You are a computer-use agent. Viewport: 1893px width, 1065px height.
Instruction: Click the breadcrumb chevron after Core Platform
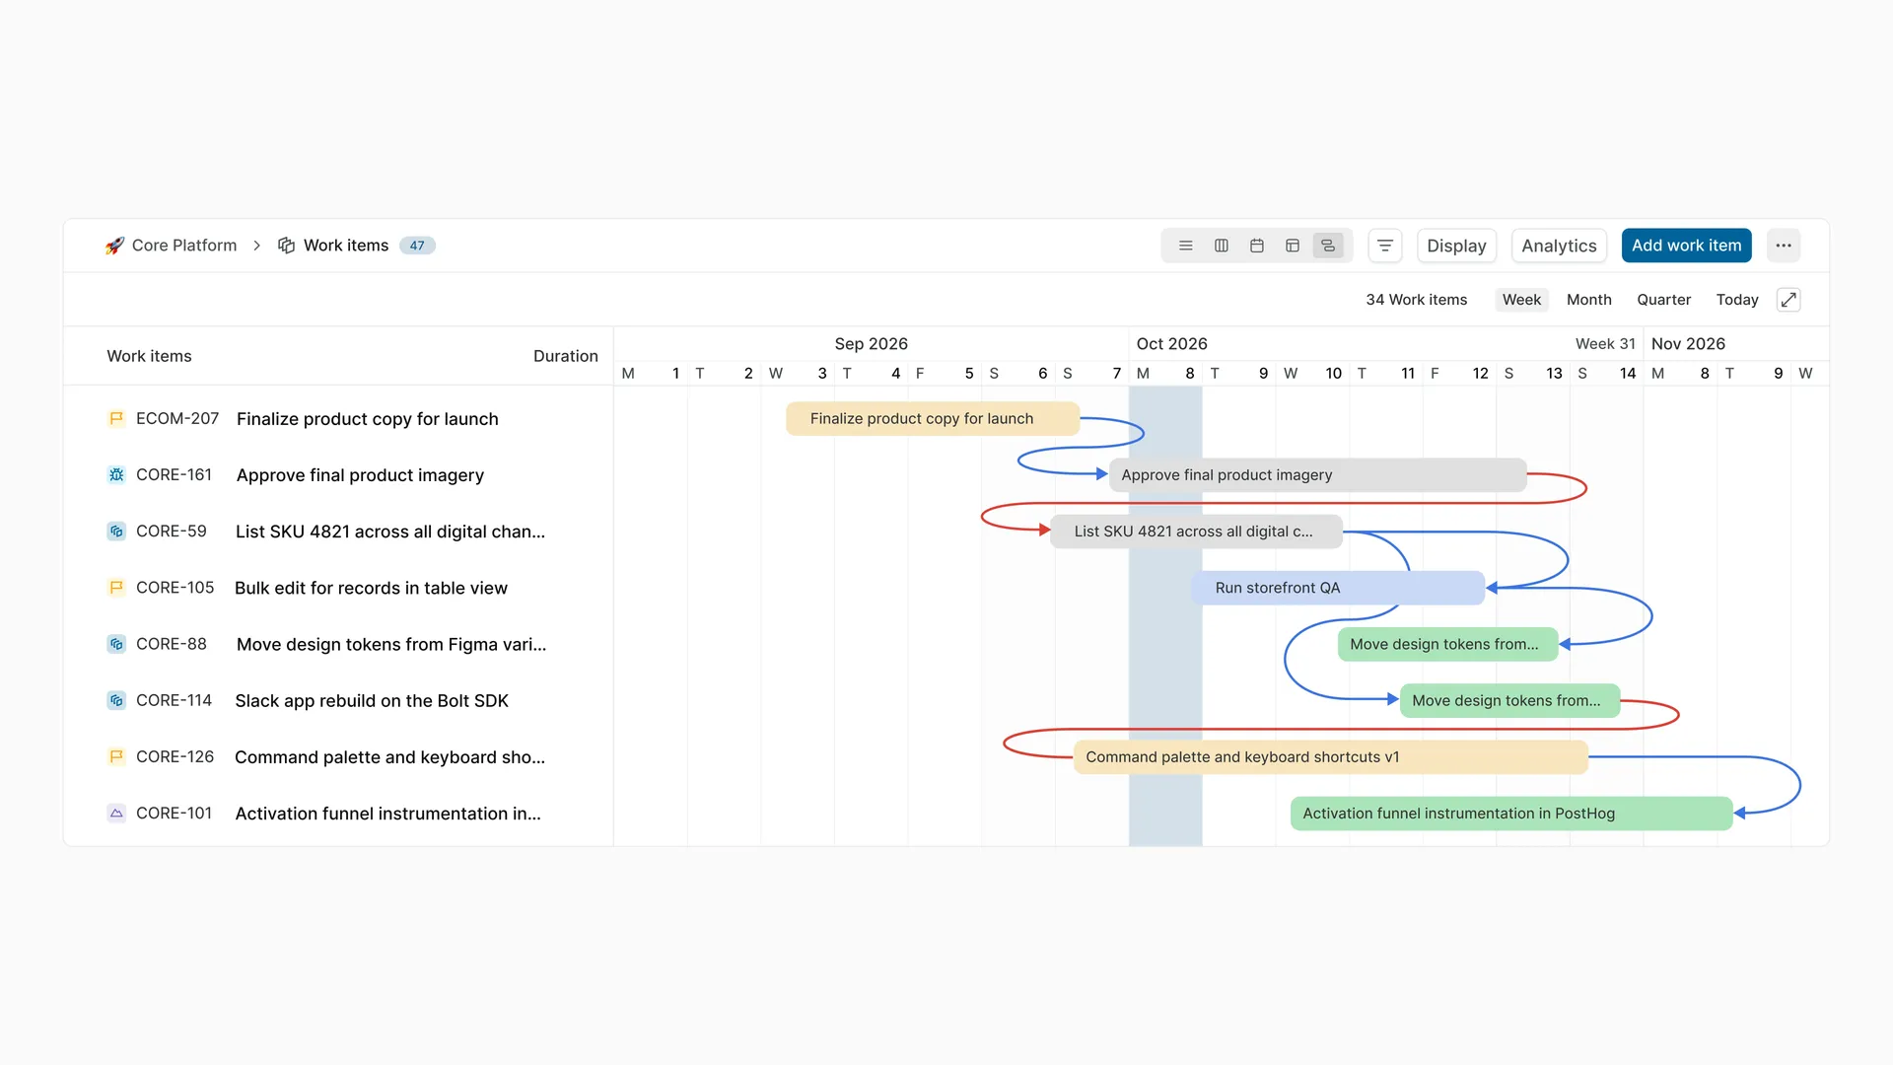(x=257, y=246)
